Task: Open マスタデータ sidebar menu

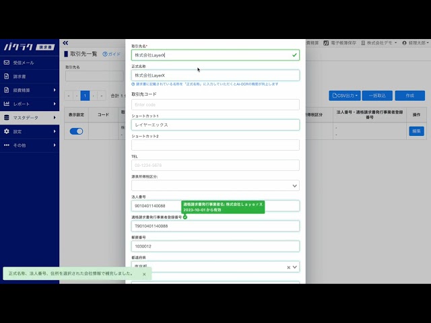Action: tap(30, 118)
